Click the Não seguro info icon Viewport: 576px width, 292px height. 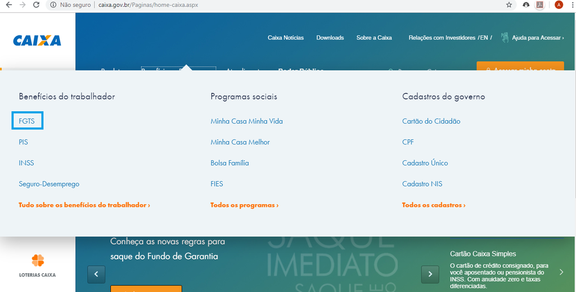pyautogui.click(x=53, y=5)
